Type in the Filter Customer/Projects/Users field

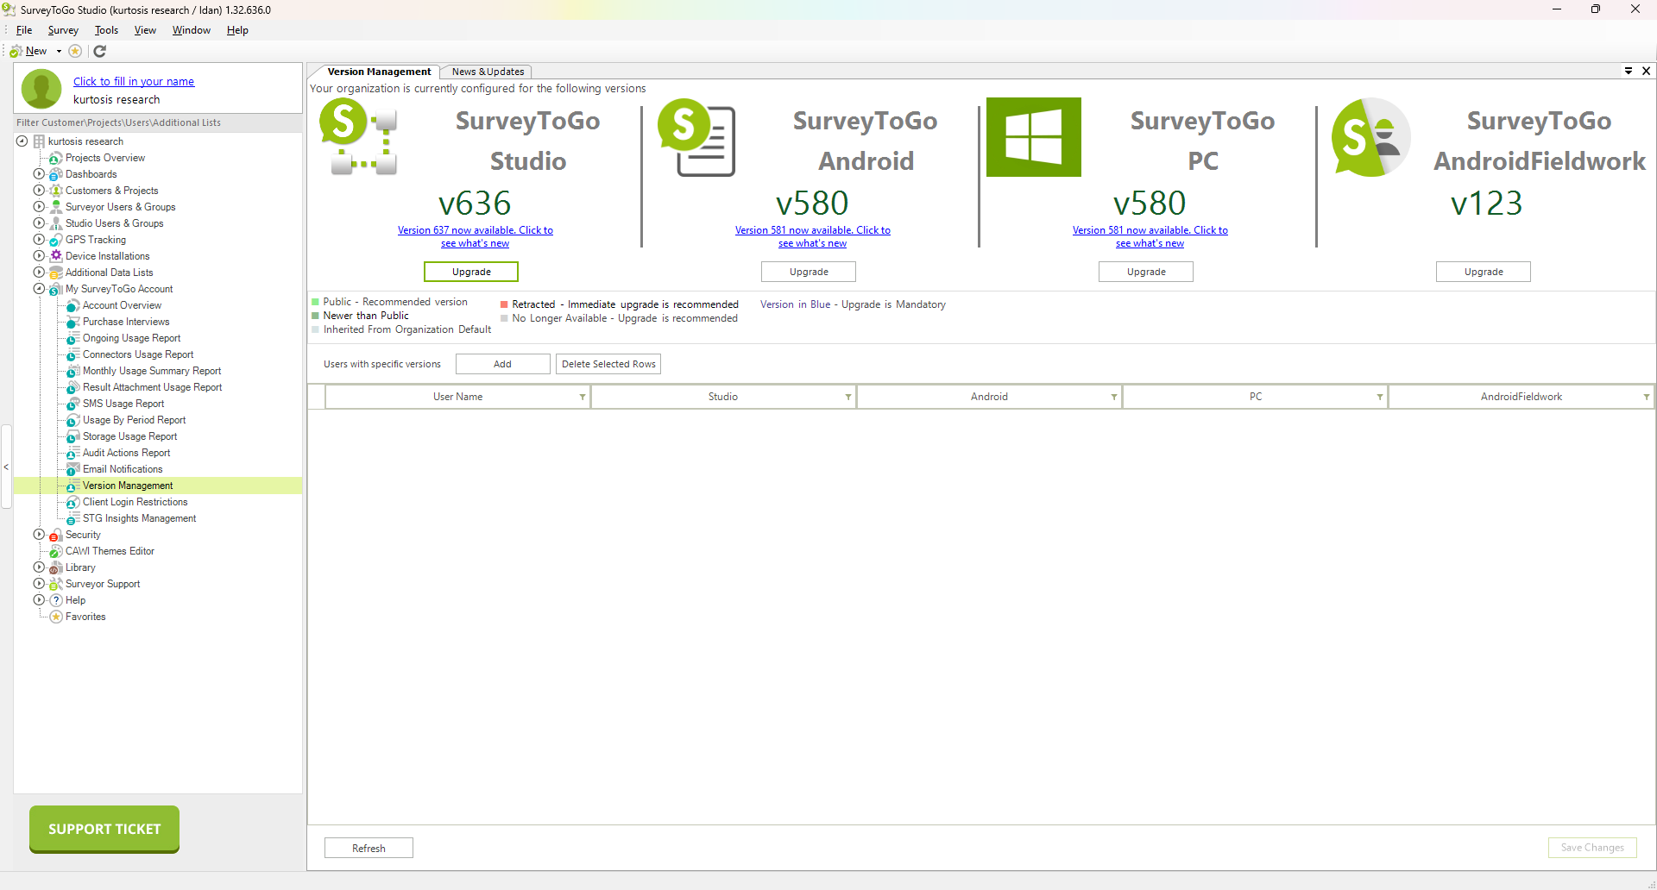coord(155,122)
